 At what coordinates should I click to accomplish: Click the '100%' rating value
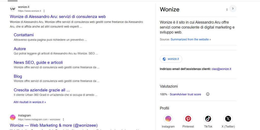(164, 94)
